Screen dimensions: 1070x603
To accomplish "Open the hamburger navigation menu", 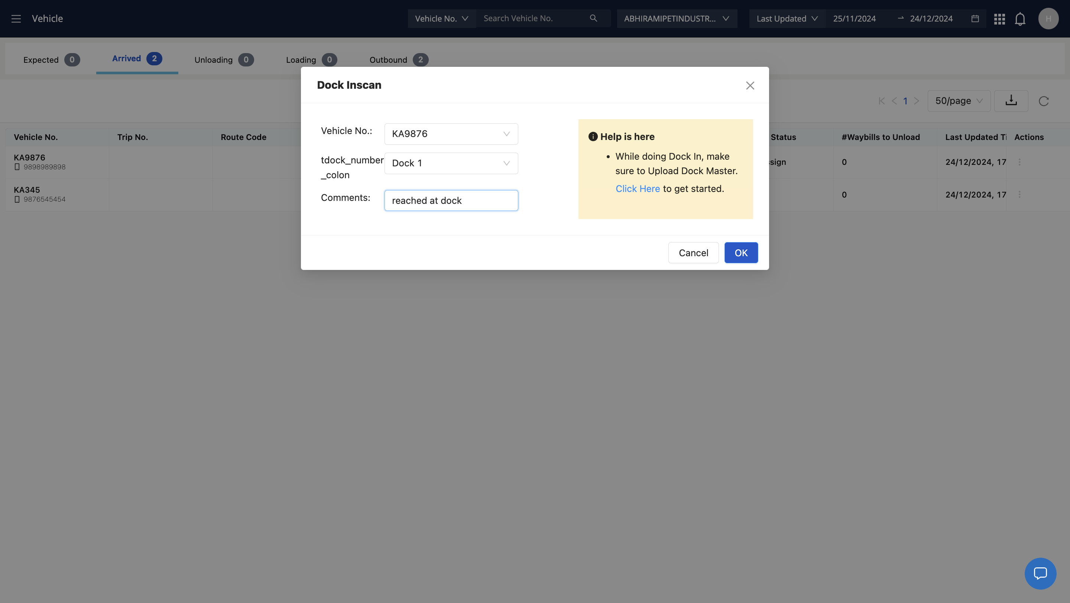I will [16, 19].
